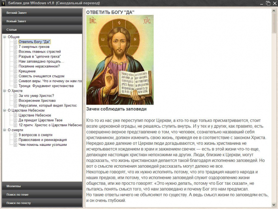Viewport: 278px width, 209px height.
Task: Open article Да приидет Царствие Твое
Action: (41, 120)
